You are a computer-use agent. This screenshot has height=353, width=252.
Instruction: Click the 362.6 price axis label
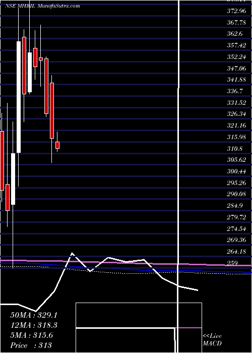[x=235, y=34]
